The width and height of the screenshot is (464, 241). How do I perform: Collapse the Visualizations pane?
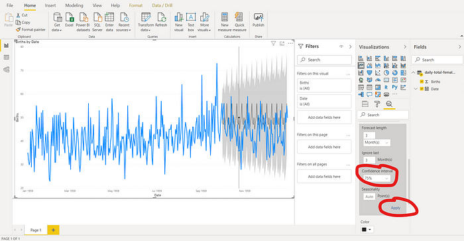(405, 47)
